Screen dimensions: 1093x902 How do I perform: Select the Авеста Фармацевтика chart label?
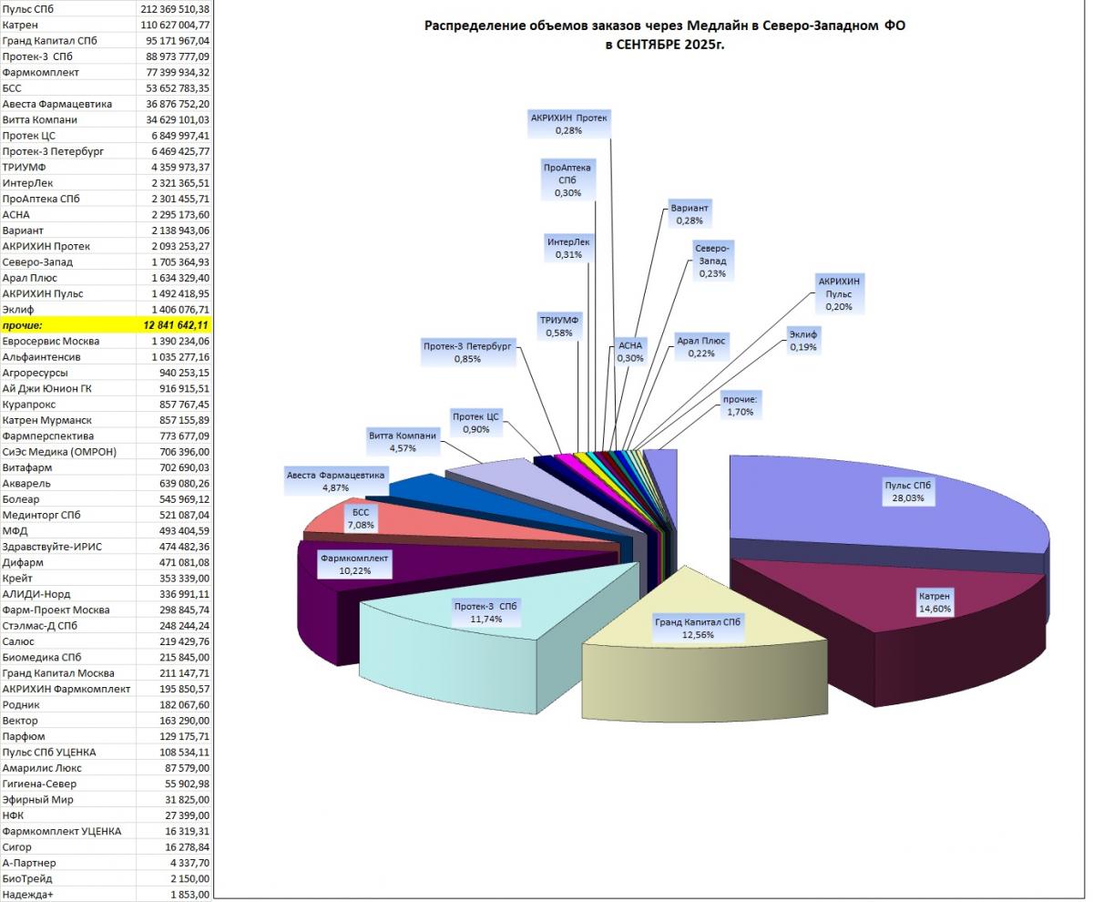click(x=336, y=481)
